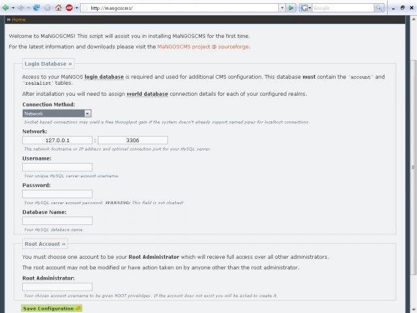This screenshot has height=313, width=417.
Task: Click the underlined 'login database' term
Action: point(104,77)
